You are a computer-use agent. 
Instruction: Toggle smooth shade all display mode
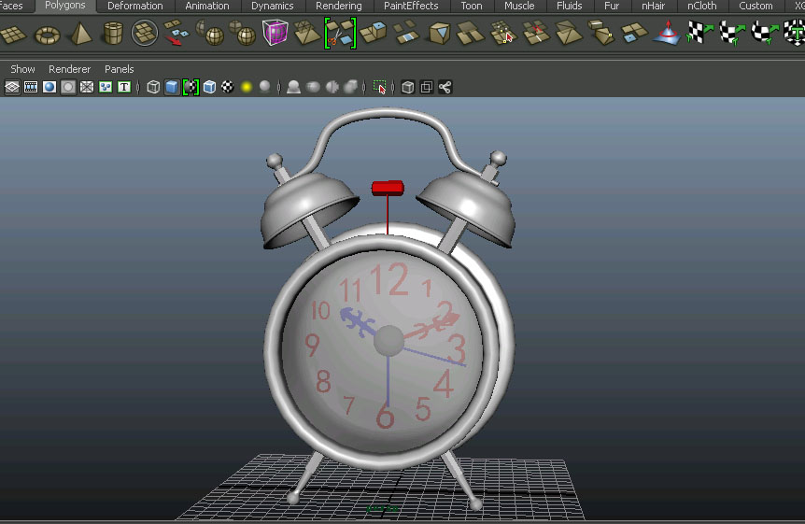point(172,87)
